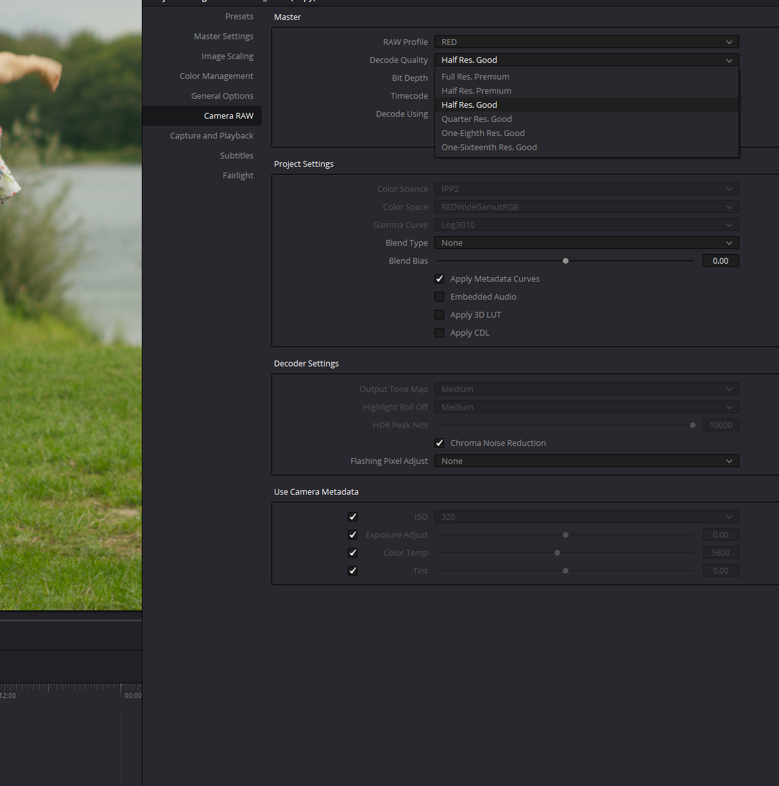
Task: Click the Blend Bias value field
Action: click(x=721, y=261)
